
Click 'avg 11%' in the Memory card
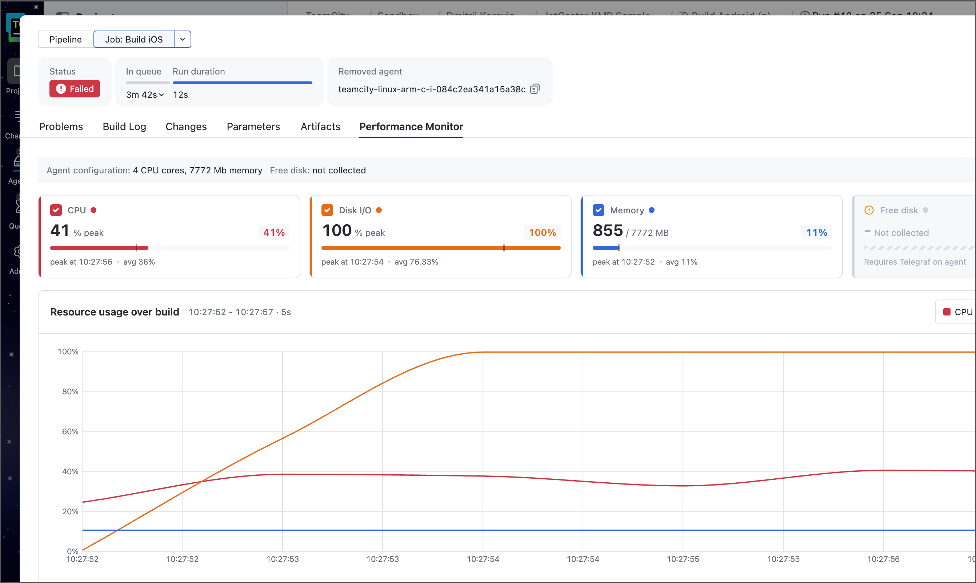(681, 262)
